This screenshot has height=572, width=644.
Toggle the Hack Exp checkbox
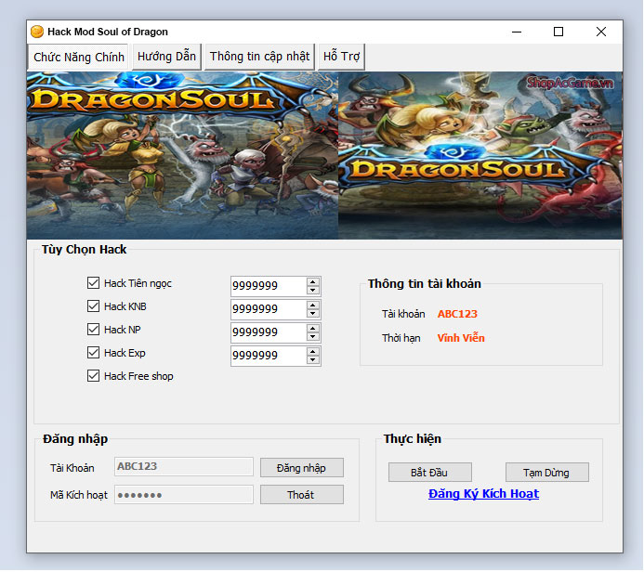(93, 353)
